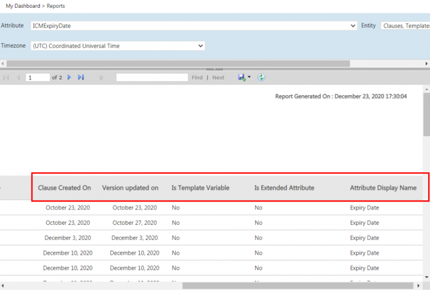This screenshot has width=430, height=290.
Task: Click the first page navigation arrow
Action: 7,78
